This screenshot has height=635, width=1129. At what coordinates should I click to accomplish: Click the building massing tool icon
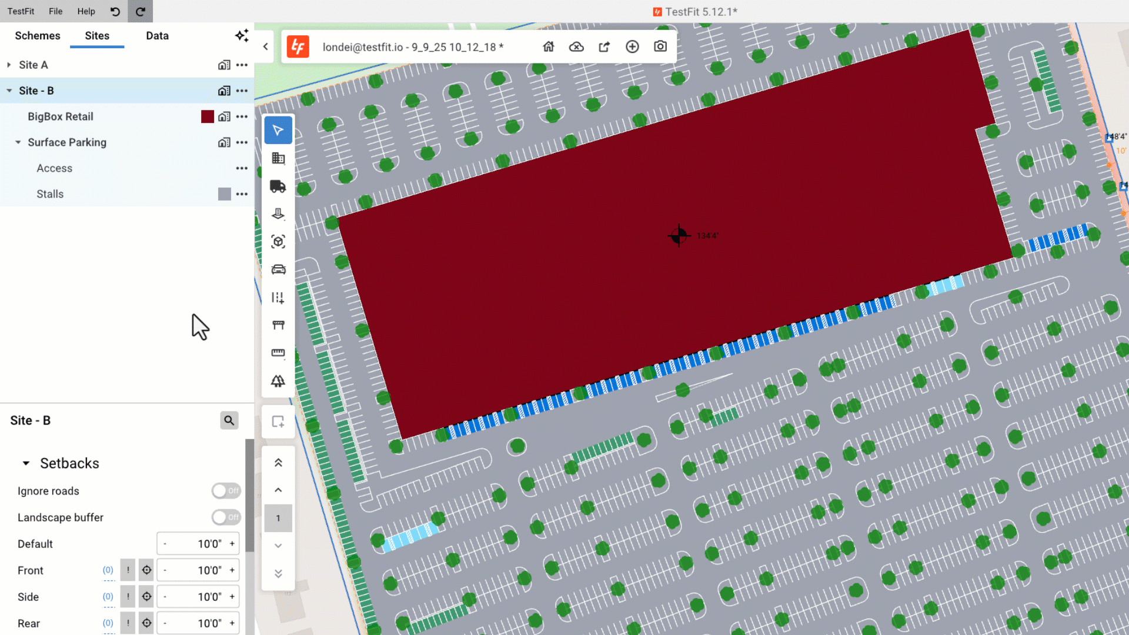[x=278, y=158]
